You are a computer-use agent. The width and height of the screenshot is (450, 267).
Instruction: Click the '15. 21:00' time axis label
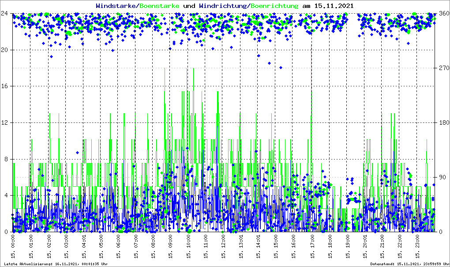tap(382, 246)
